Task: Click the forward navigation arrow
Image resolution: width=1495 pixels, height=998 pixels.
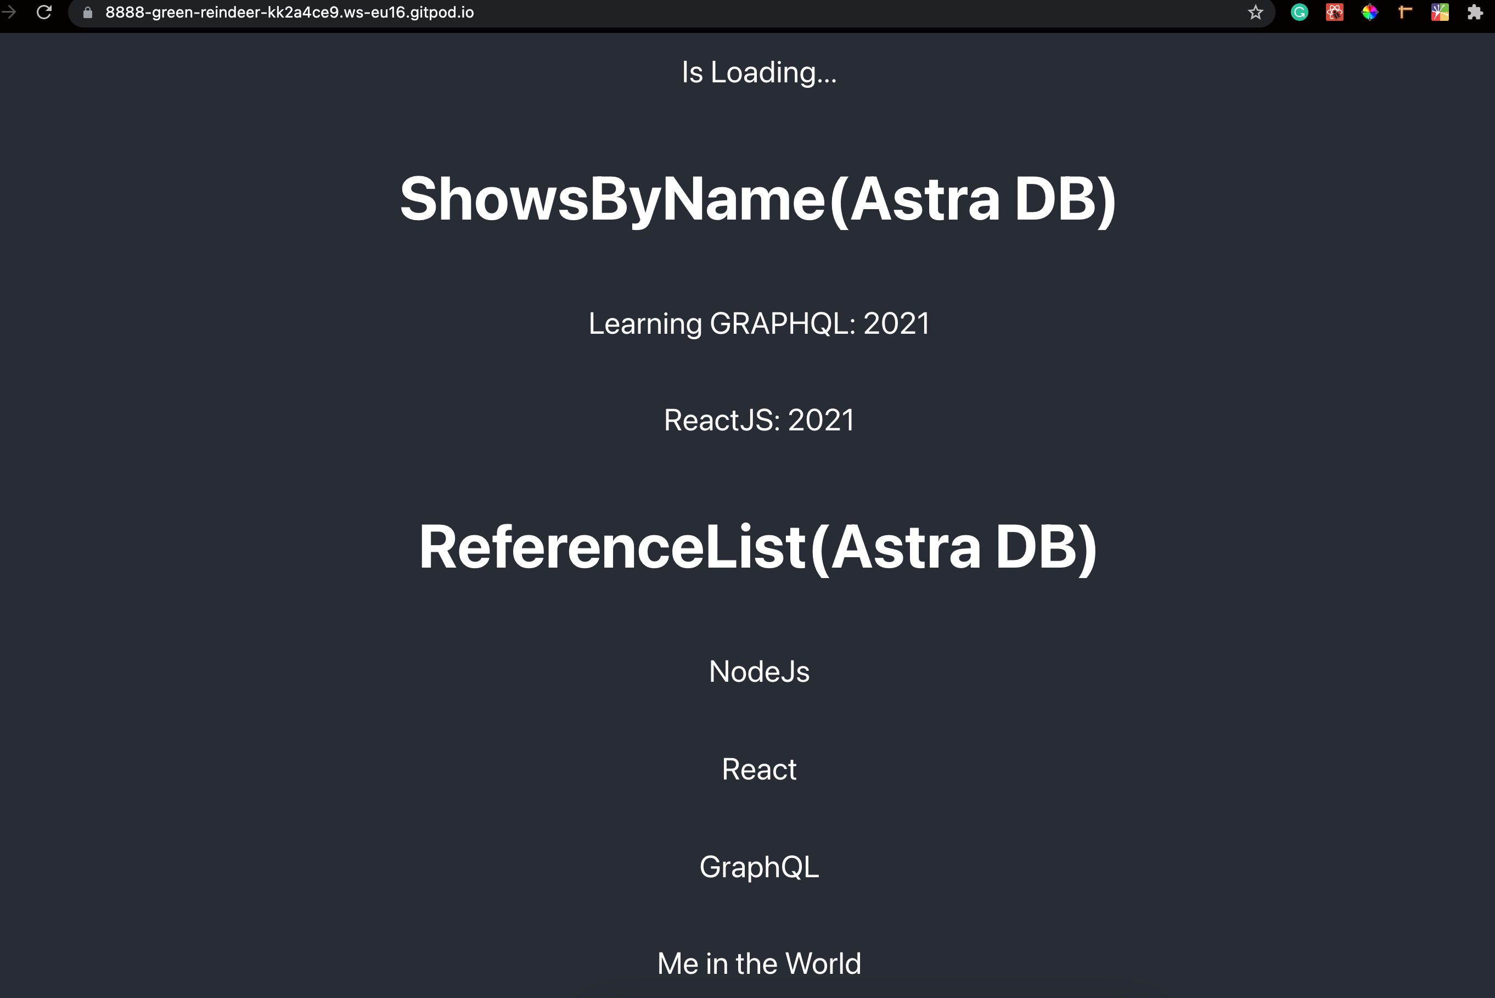Action: pyautogui.click(x=8, y=12)
